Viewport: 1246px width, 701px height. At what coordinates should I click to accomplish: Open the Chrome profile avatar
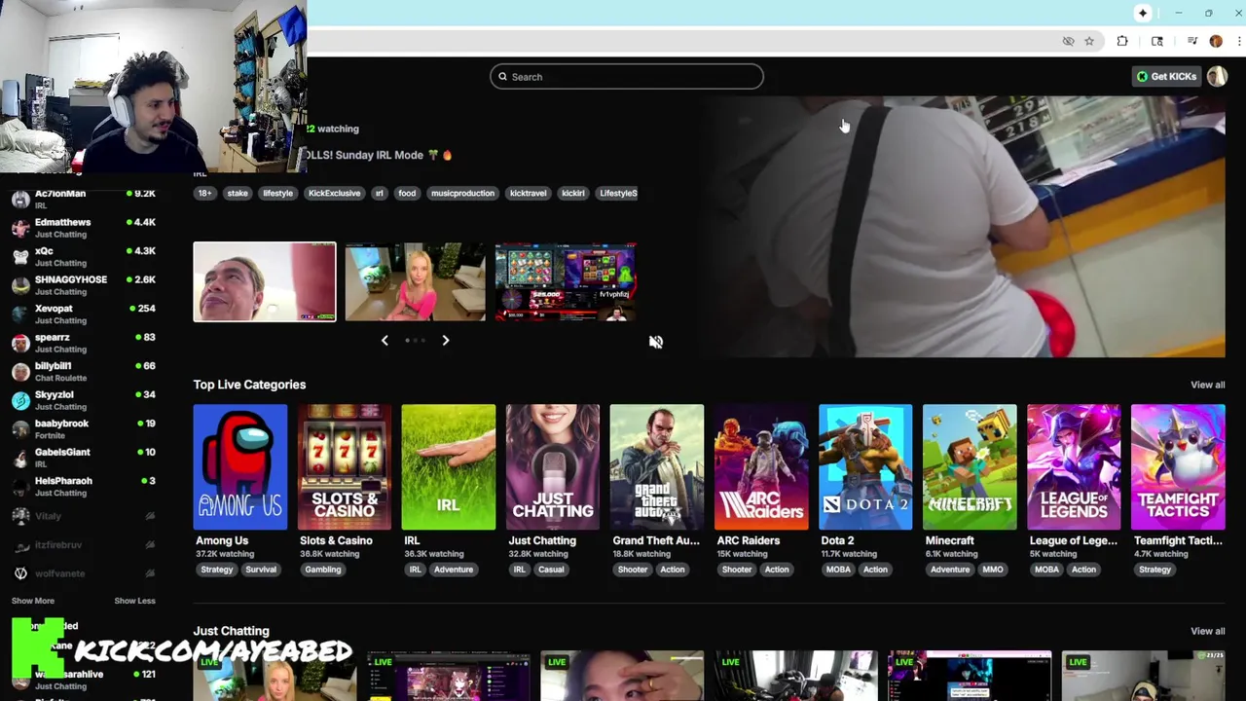pos(1216,41)
